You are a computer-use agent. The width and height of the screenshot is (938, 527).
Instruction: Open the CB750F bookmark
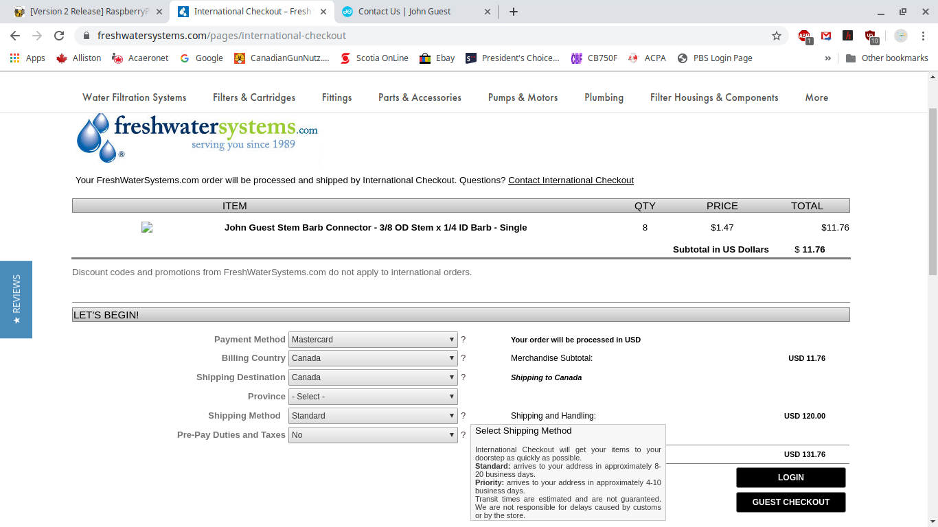point(594,58)
